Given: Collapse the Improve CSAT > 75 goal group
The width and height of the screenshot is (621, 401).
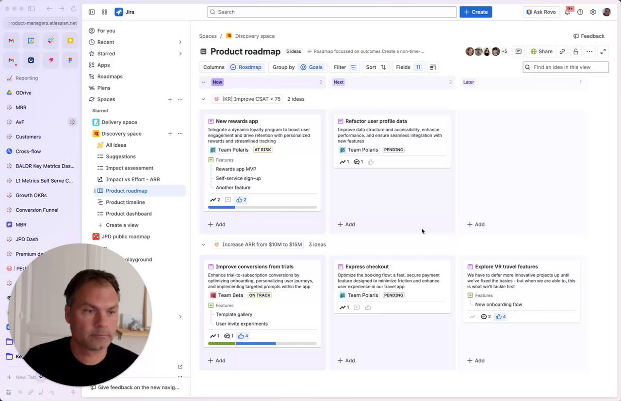Looking at the screenshot, I should tap(203, 99).
